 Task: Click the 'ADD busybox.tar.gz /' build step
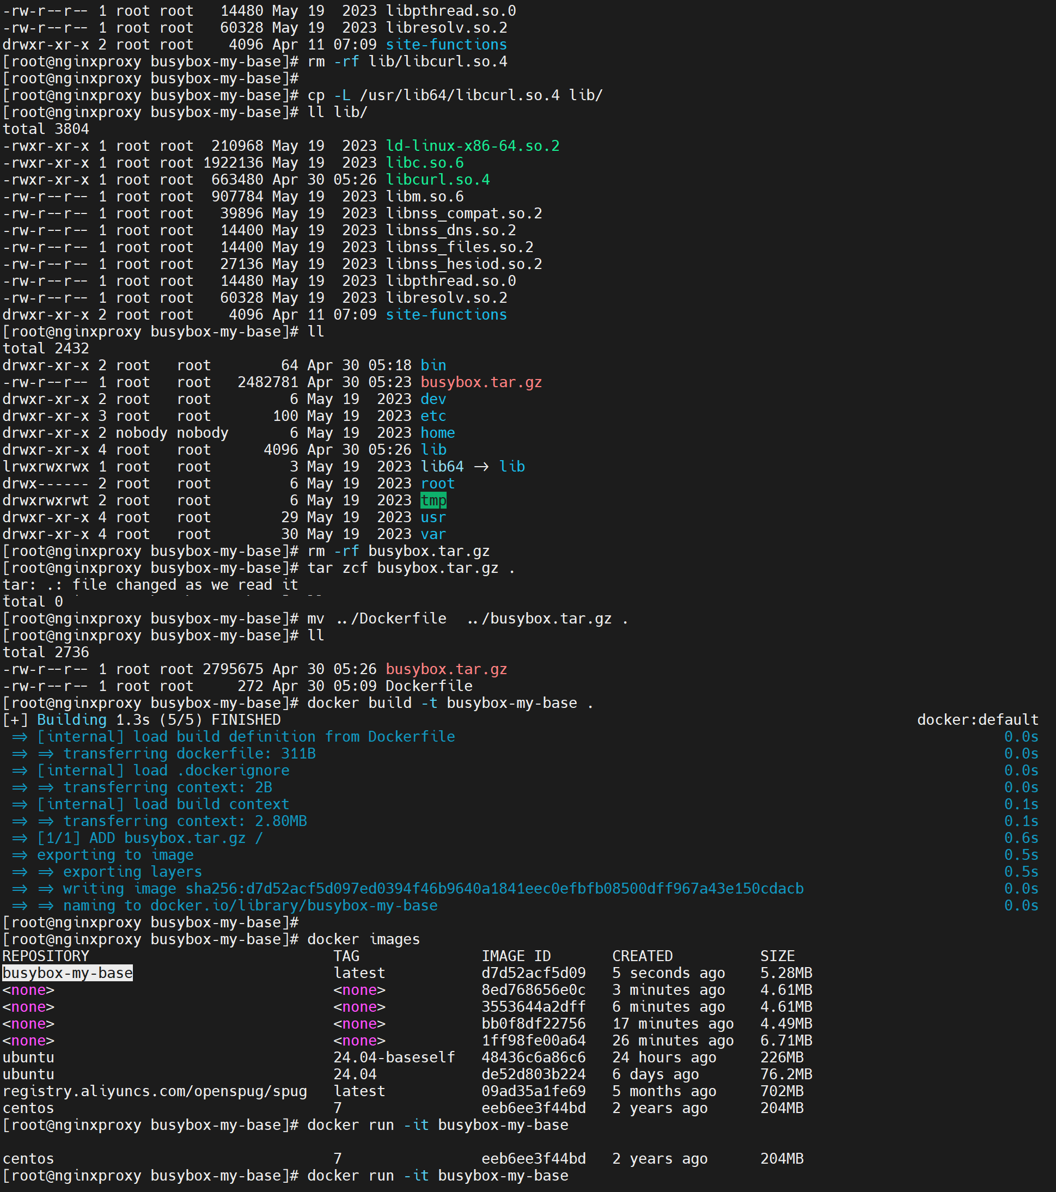click(176, 838)
